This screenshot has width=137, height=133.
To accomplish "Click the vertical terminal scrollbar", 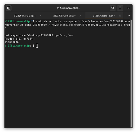I will pyautogui.click(x=131, y=74).
